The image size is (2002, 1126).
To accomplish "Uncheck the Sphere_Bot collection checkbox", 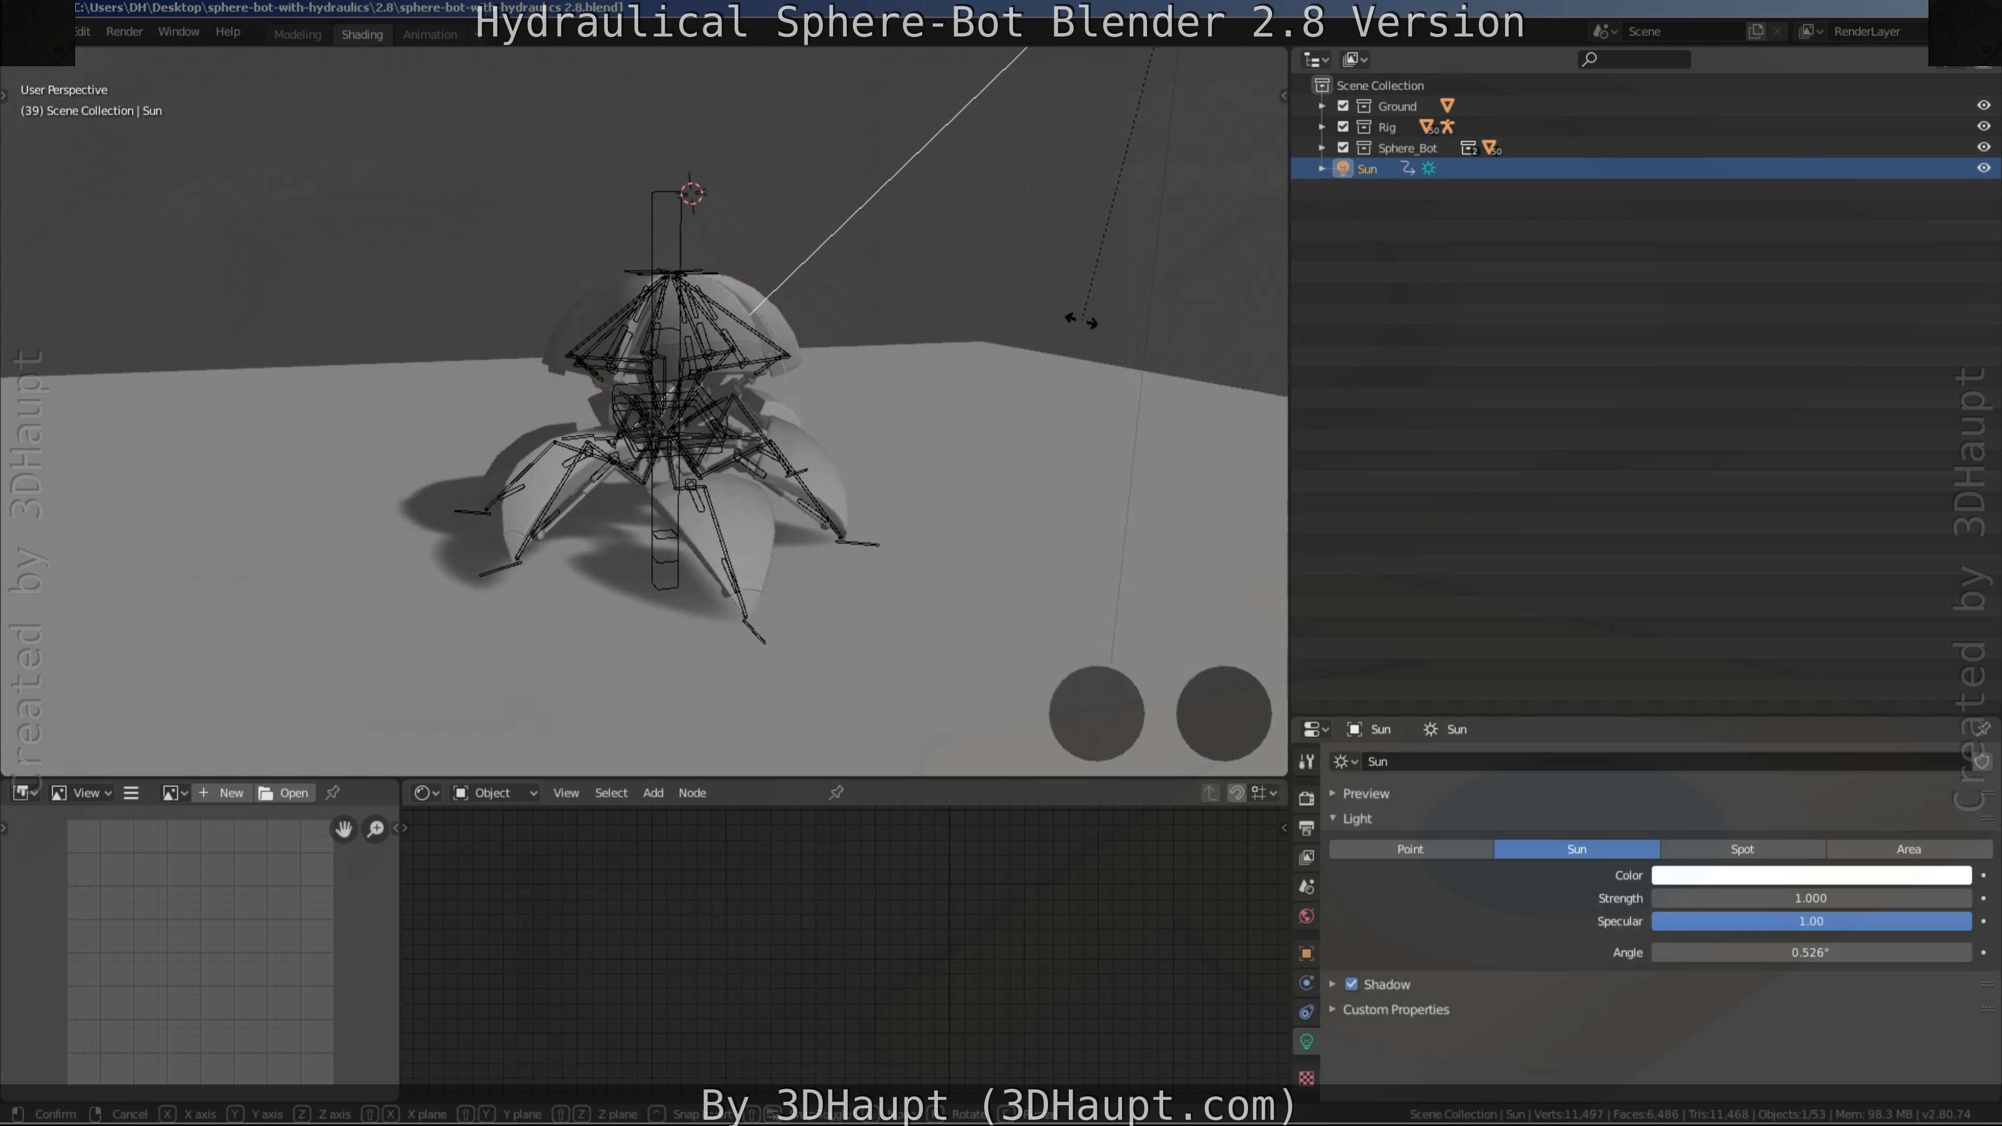I will pyautogui.click(x=1343, y=148).
